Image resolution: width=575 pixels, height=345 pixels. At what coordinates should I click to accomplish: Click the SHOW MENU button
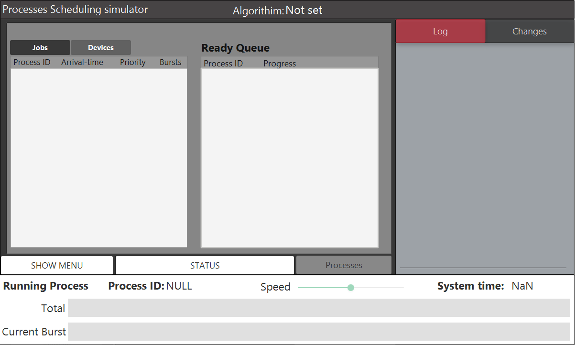click(x=57, y=266)
